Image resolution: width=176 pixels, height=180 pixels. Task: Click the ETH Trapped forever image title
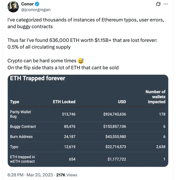pyautogui.click(x=37, y=78)
